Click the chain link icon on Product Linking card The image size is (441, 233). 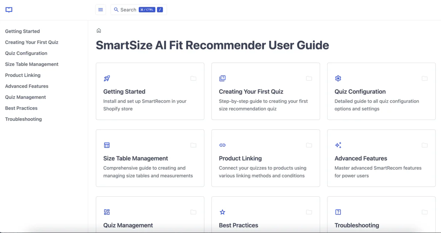coord(223,145)
